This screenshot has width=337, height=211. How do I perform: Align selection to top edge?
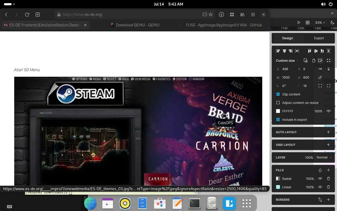[310, 51]
